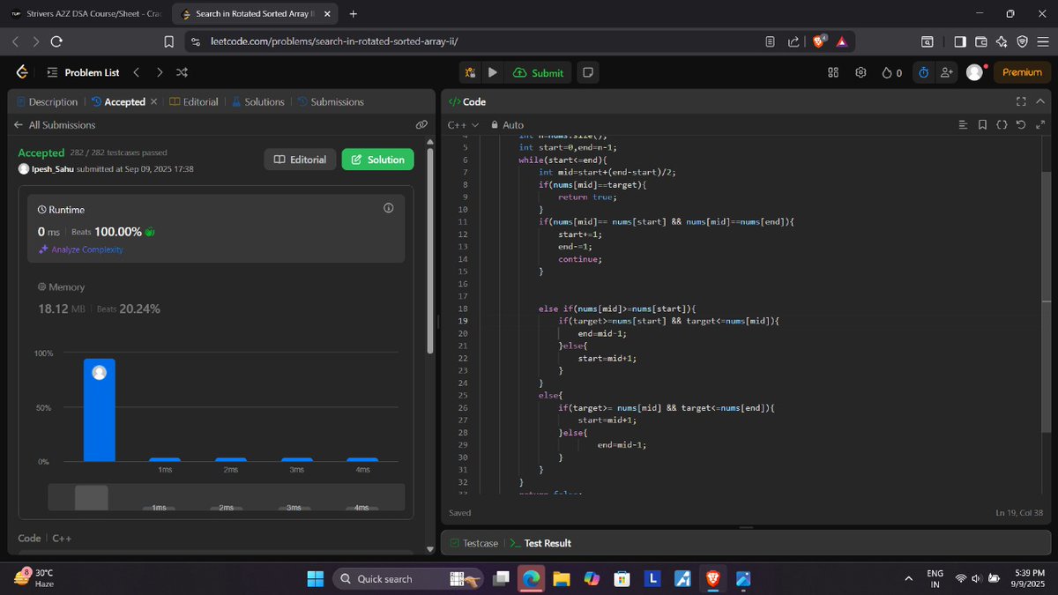
Task: Click the invite user icon
Action: pos(947,72)
